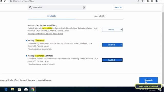Click the relaunch Chrome notice text

click(x=26, y=80)
